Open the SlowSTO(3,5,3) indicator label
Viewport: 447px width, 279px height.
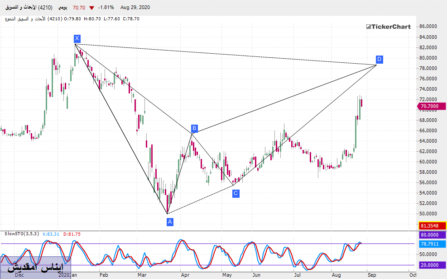21,233
